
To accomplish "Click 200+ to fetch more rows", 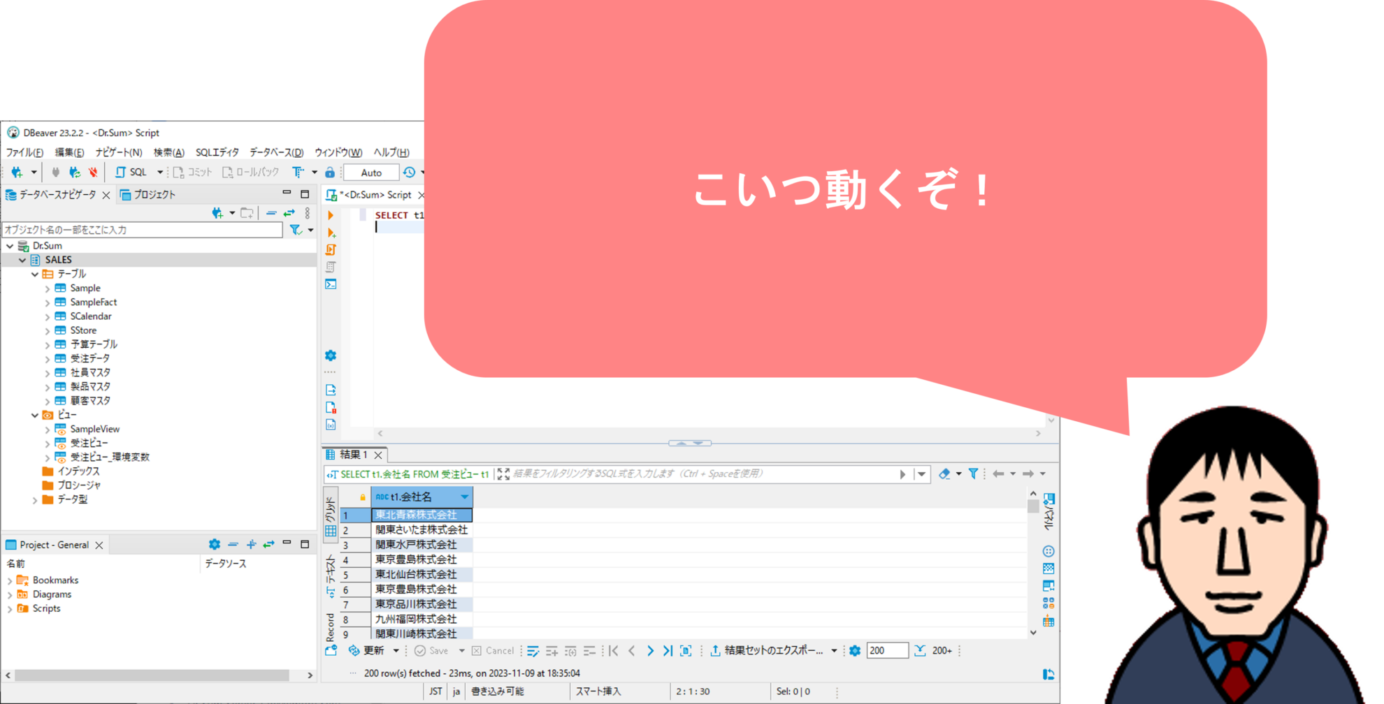I will click(x=942, y=650).
